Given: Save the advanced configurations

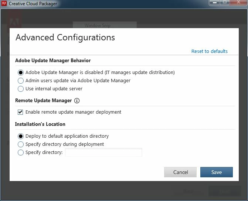Looking at the screenshot, I should (217, 172).
